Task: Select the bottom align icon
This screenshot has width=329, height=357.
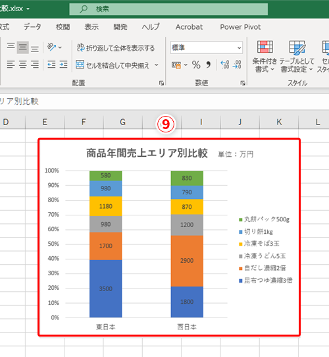Action: coord(35,47)
